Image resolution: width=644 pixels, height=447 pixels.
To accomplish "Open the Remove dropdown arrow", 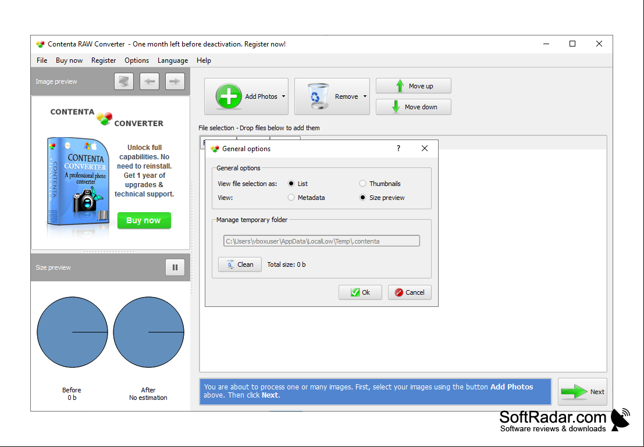I will pos(365,97).
